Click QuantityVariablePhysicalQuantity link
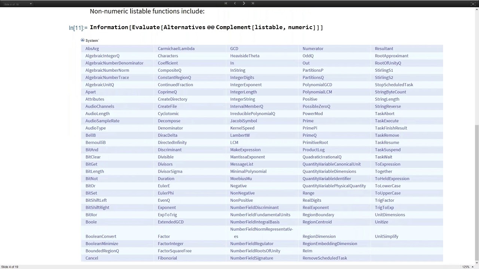Screen dimensions: 479x269 coord(334,186)
